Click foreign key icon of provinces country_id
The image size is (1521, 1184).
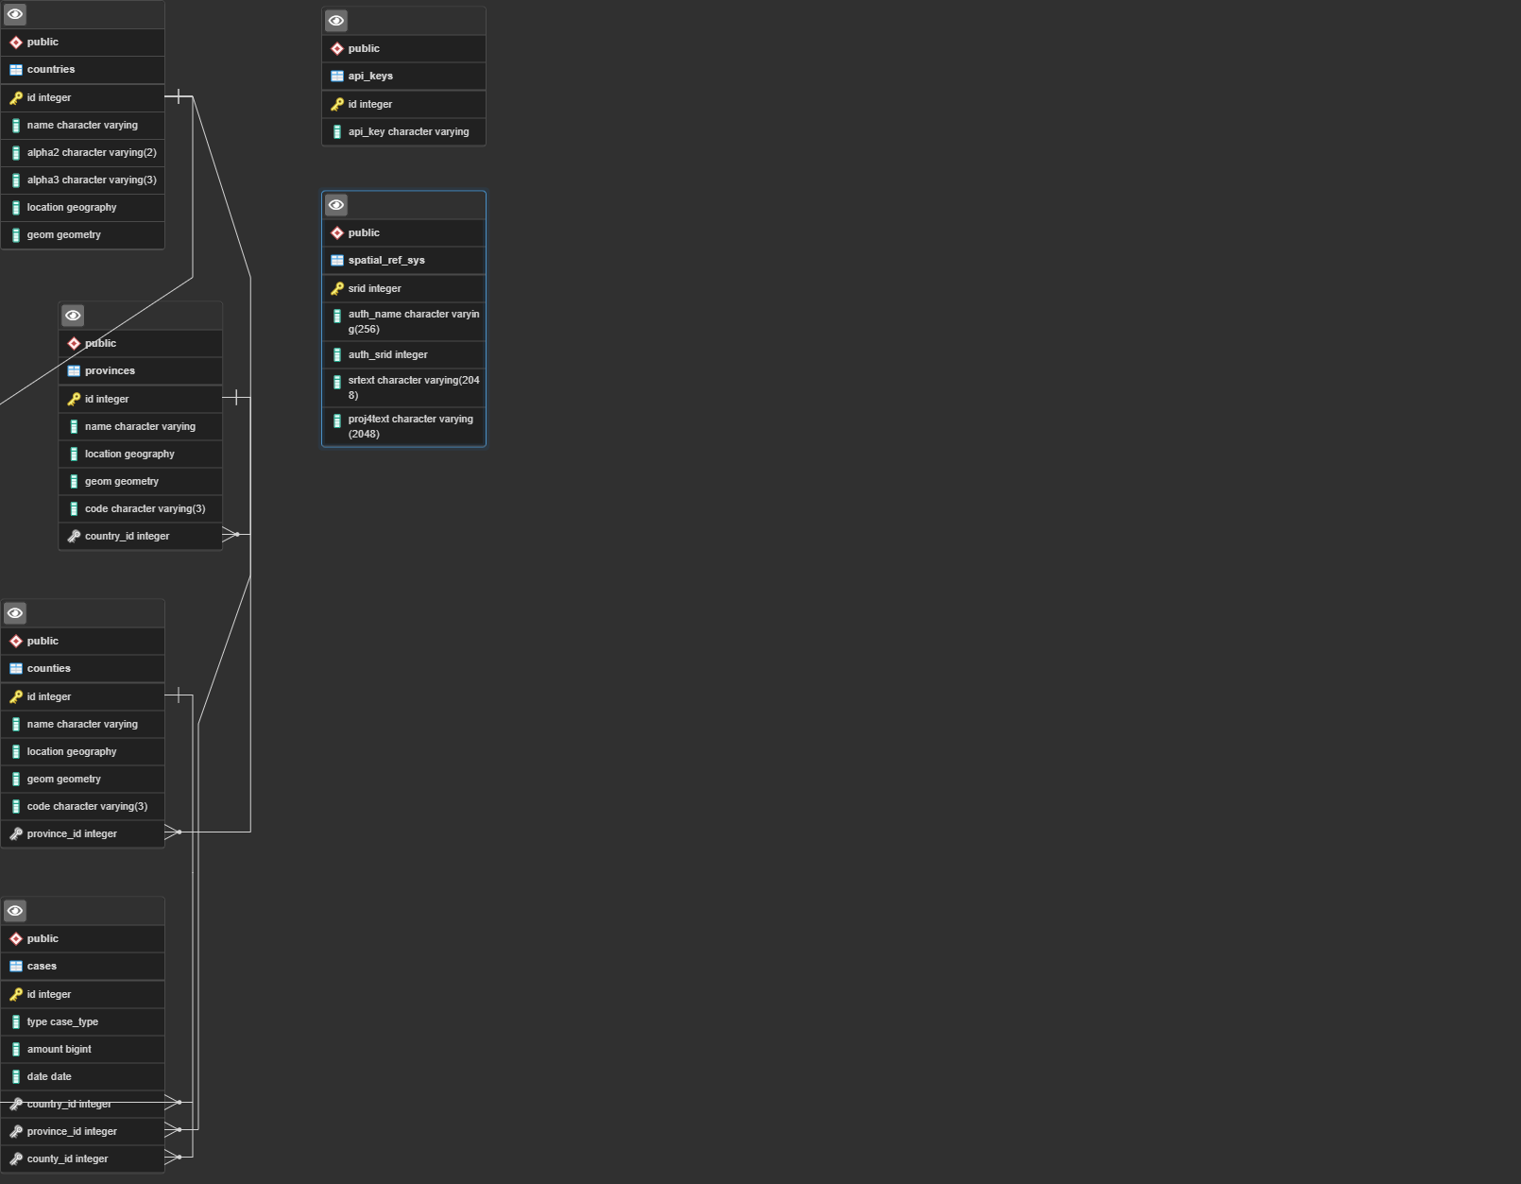pyautogui.click(x=74, y=536)
